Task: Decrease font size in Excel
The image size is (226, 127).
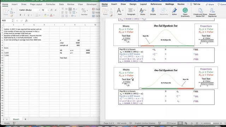Action: tap(56, 10)
